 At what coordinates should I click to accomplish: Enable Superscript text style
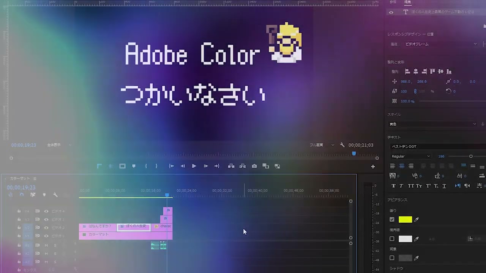tap(428, 186)
